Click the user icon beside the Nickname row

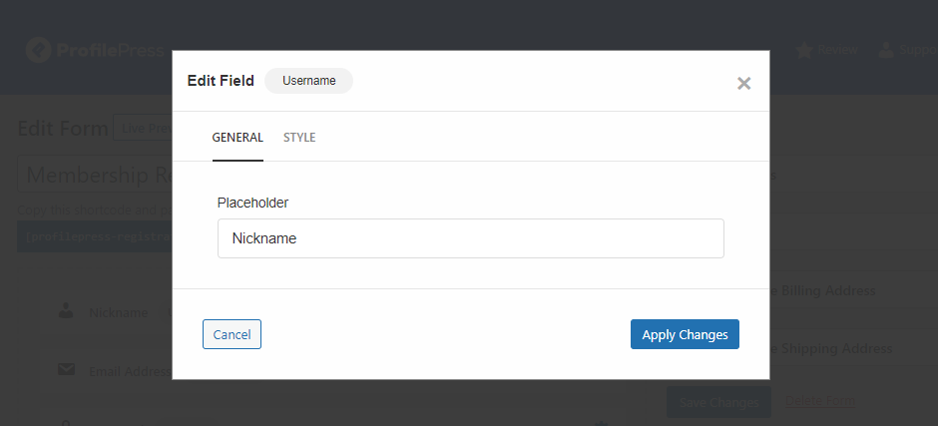(x=66, y=311)
